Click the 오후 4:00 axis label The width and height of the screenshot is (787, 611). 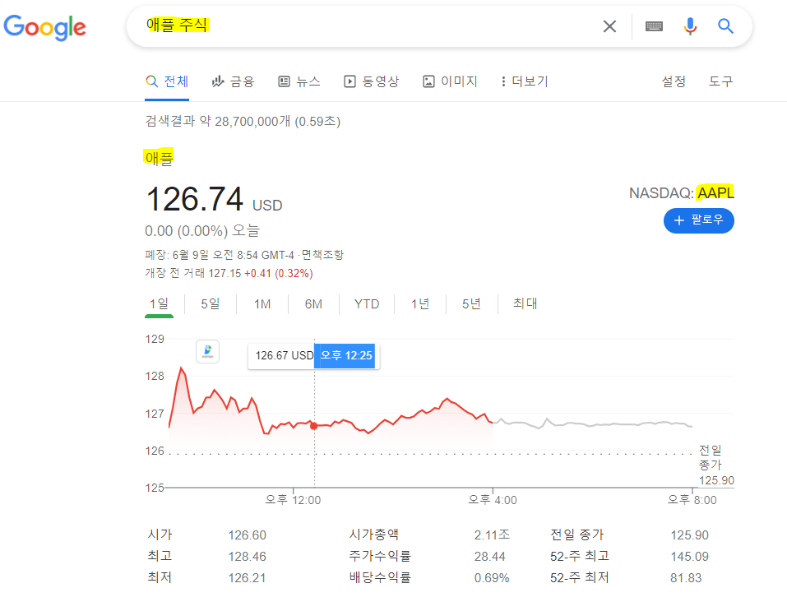click(x=493, y=500)
